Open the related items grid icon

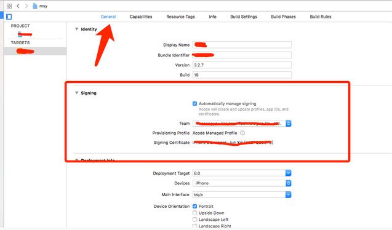(x=9, y=6)
